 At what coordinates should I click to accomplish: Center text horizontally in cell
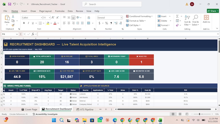click(x=69, y=23)
